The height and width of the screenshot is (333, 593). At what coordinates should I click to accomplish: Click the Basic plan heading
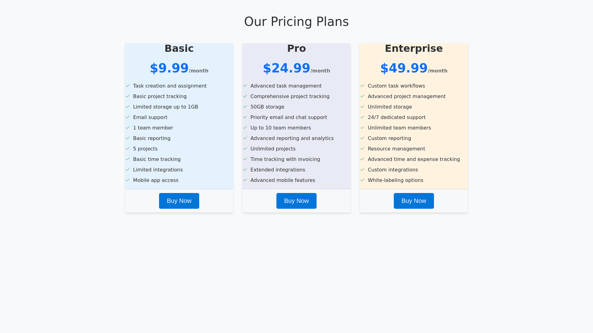pos(179,48)
